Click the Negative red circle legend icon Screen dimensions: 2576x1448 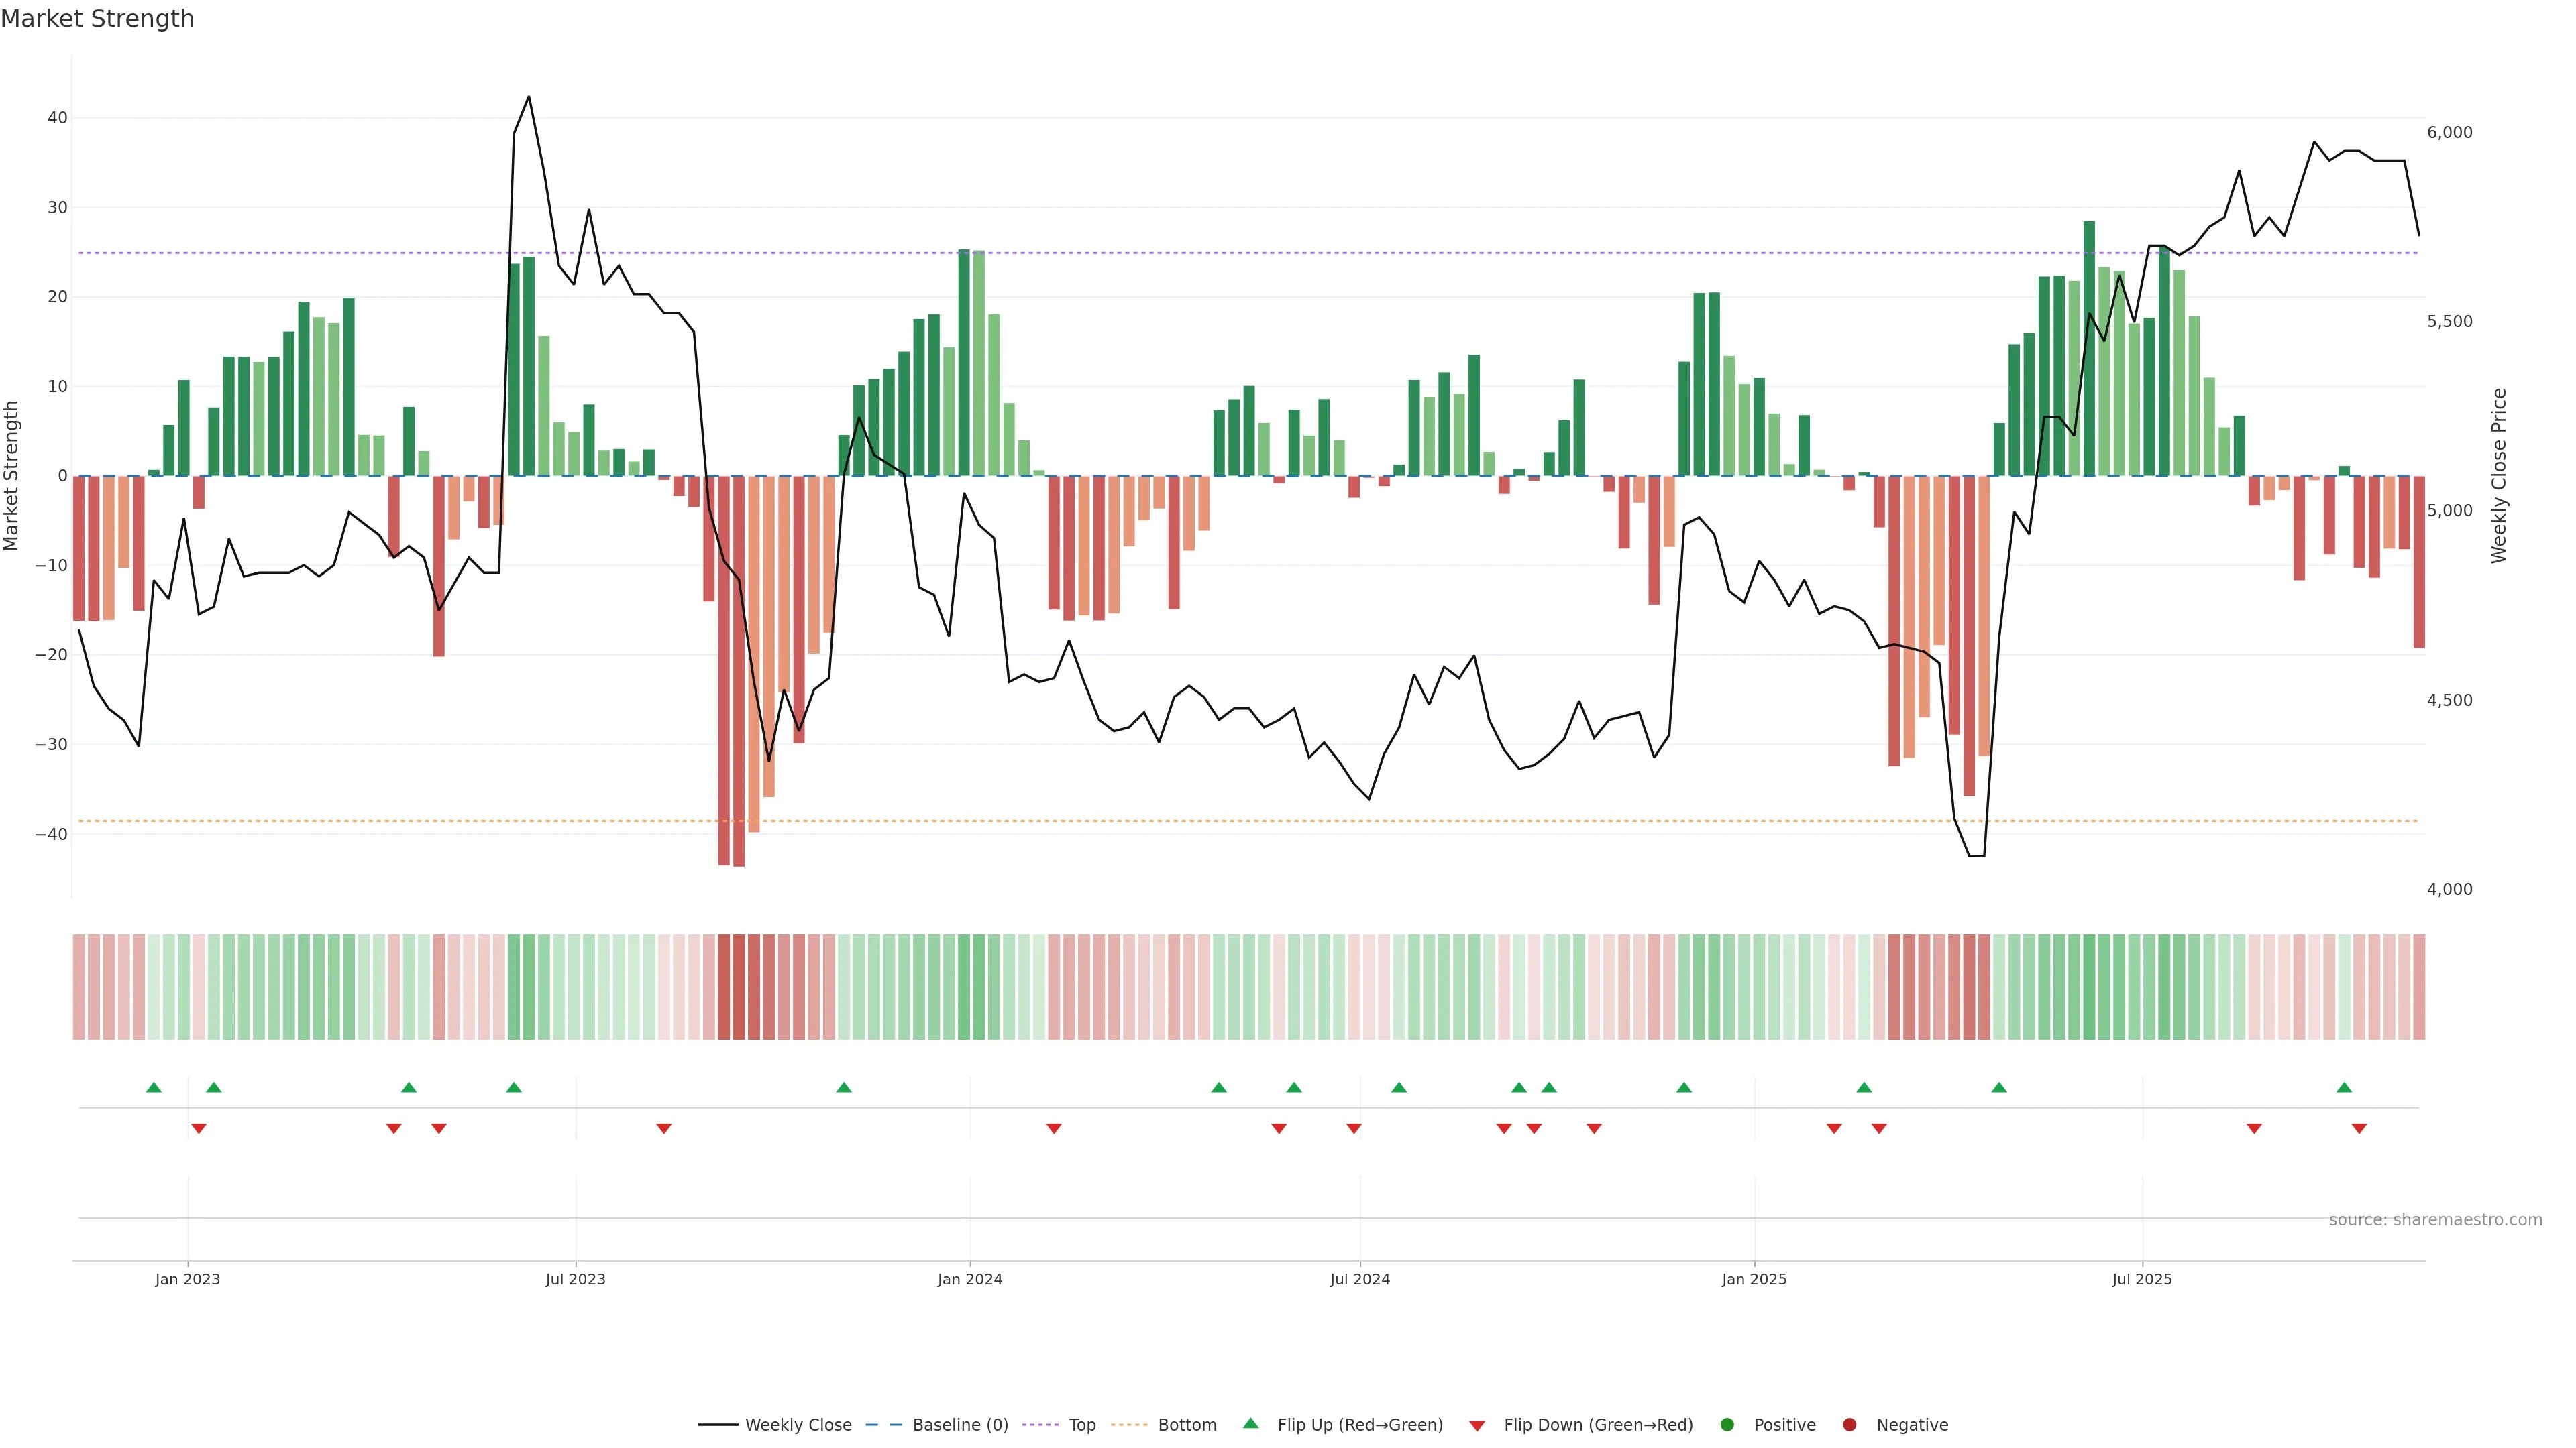point(1849,1425)
